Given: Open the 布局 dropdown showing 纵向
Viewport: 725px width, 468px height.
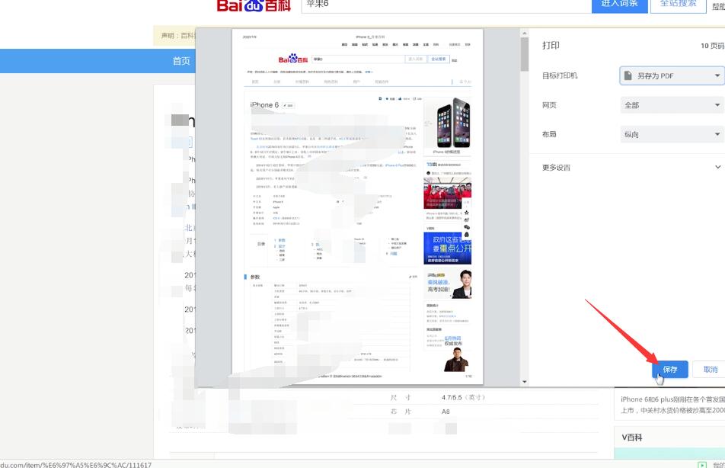Looking at the screenshot, I should 672,134.
